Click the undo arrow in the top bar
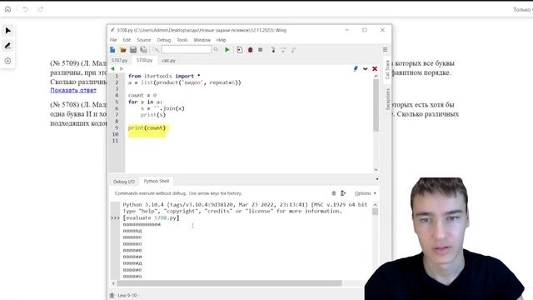The image size is (533, 300). (25, 9)
